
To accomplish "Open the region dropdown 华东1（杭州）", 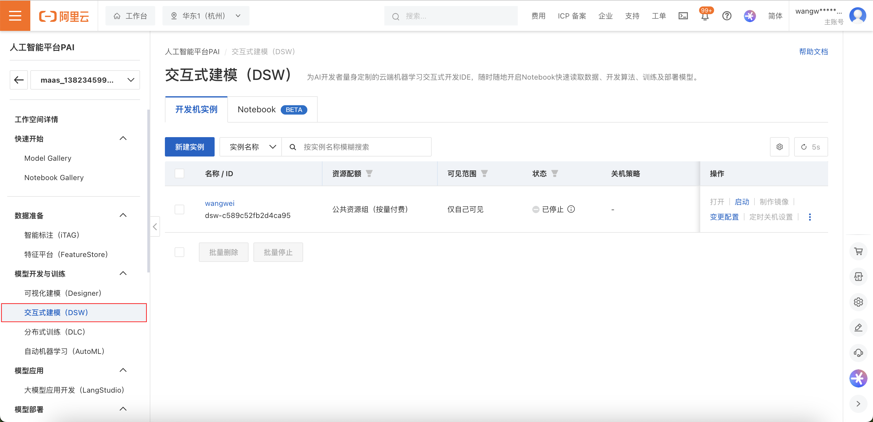I will 206,16.
